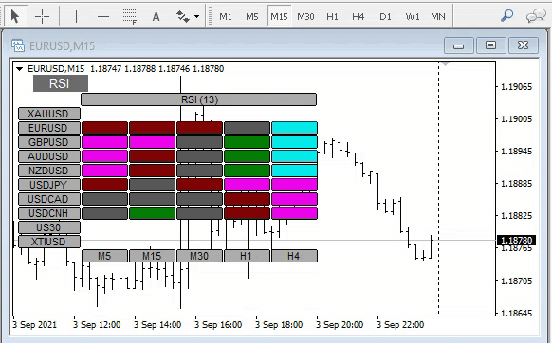The image size is (552, 343).
Task: Click the RSI indicator button
Action: click(x=61, y=83)
